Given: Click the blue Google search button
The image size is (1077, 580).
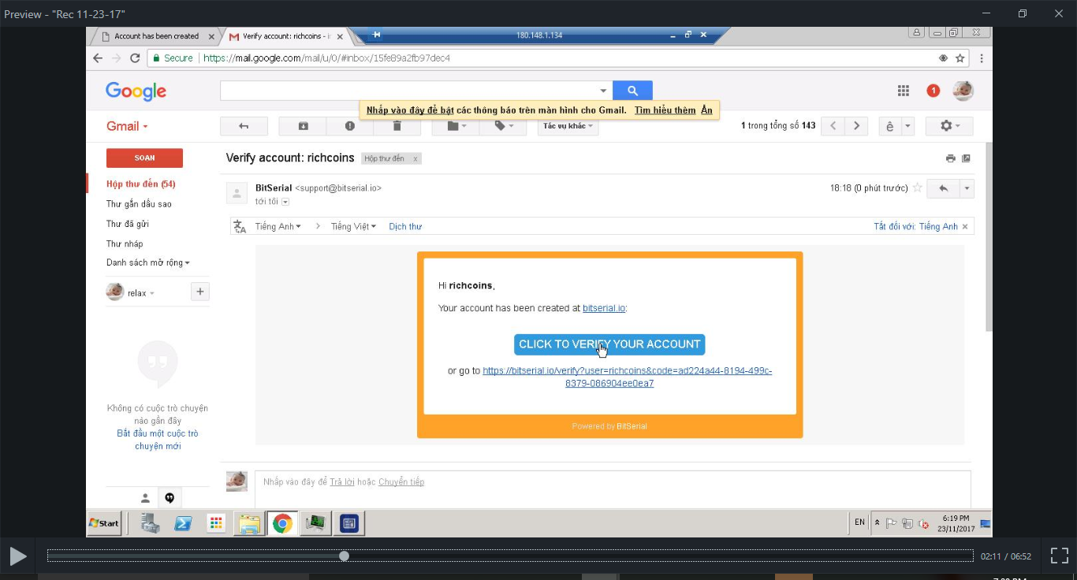Looking at the screenshot, I should pyautogui.click(x=632, y=91).
